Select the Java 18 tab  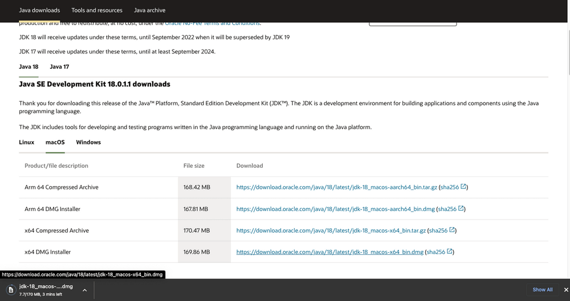click(28, 67)
